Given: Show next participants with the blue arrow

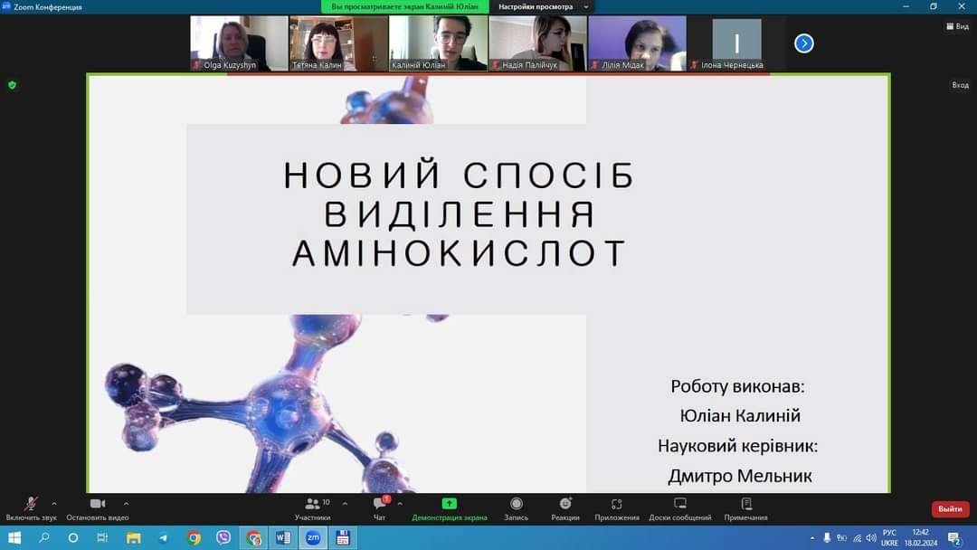Looking at the screenshot, I should tap(803, 43).
